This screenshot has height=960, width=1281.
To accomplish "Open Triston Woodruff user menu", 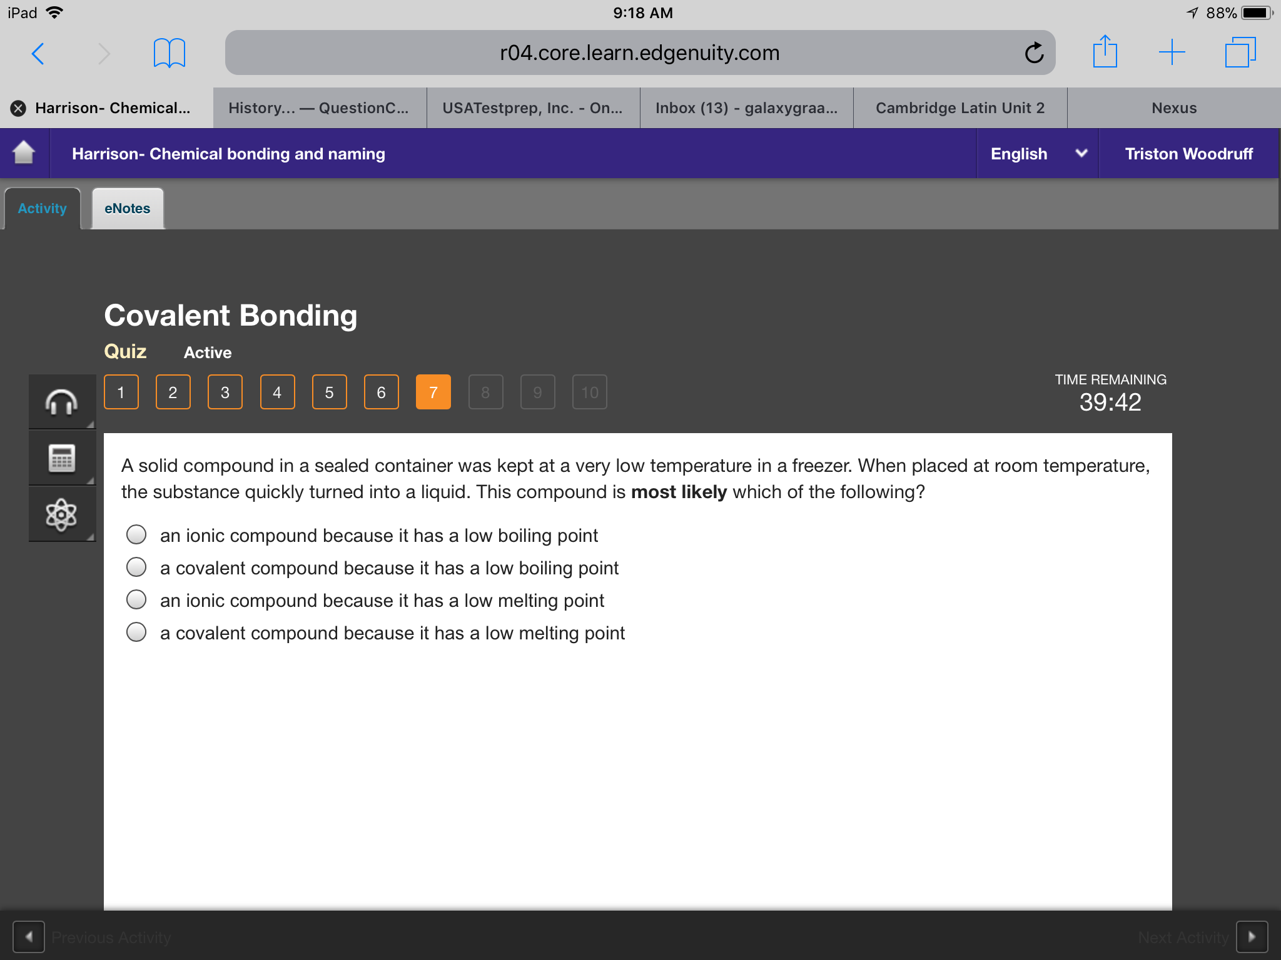I will point(1188,154).
